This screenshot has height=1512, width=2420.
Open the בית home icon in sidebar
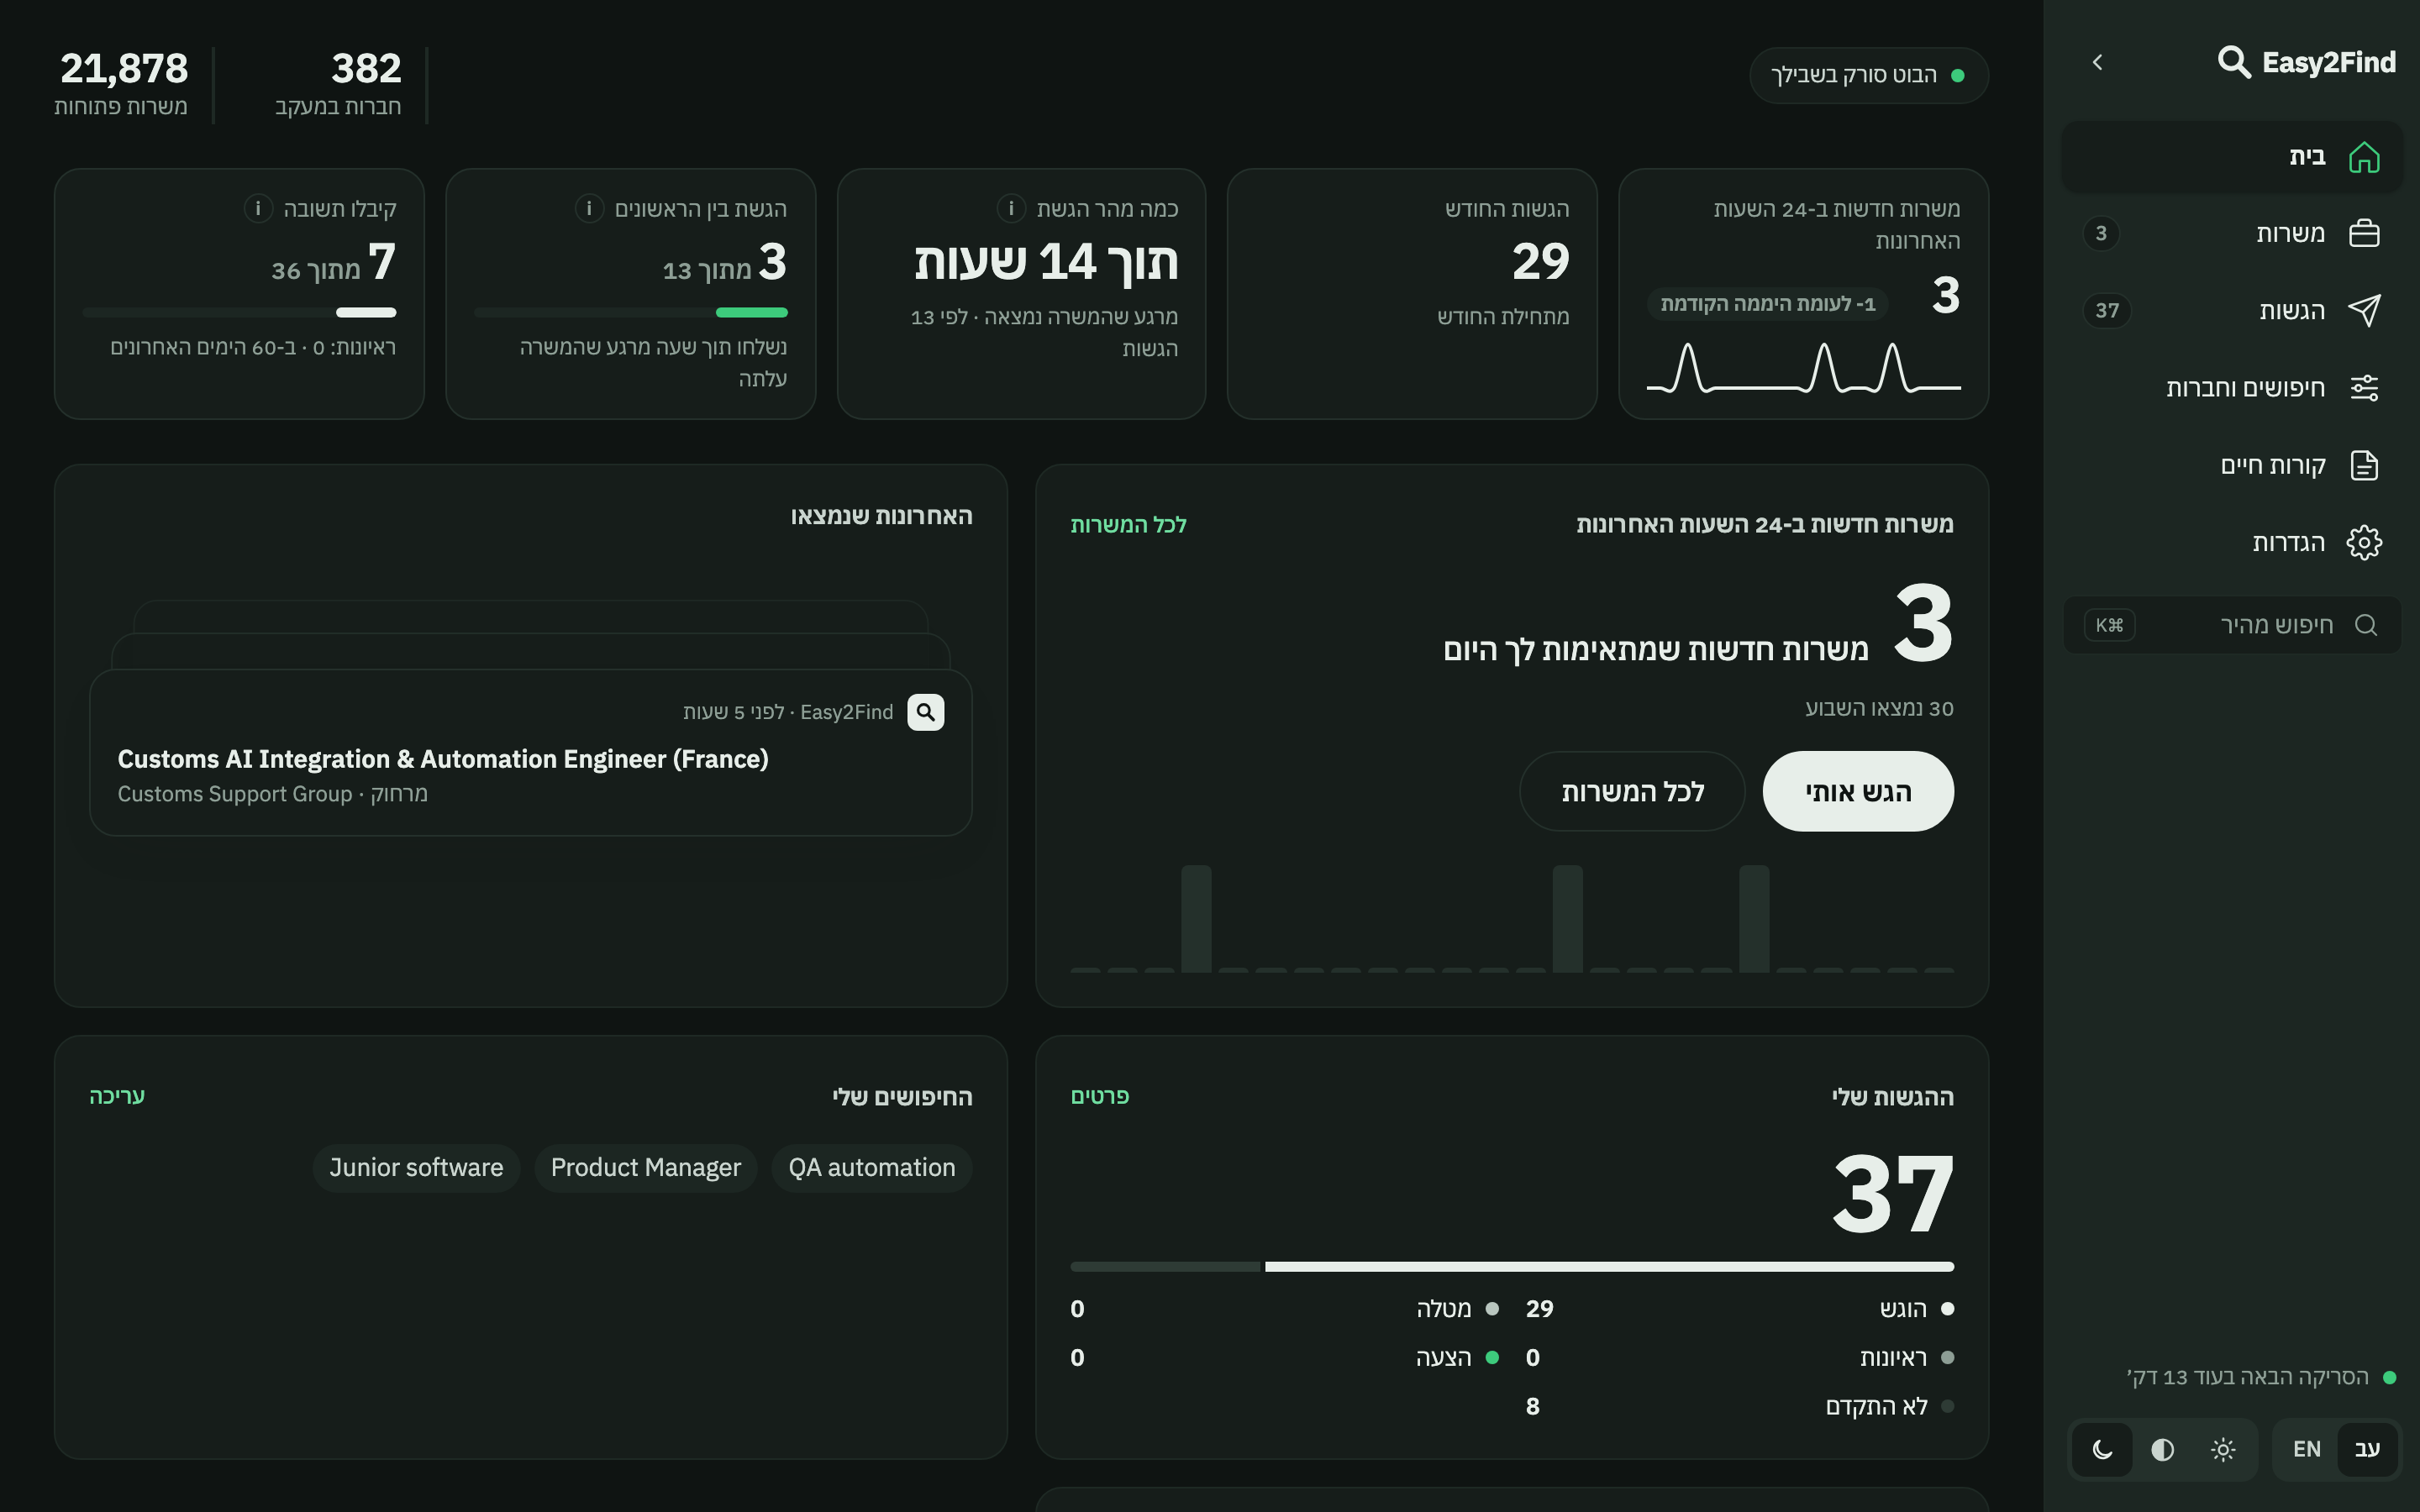(x=2364, y=157)
